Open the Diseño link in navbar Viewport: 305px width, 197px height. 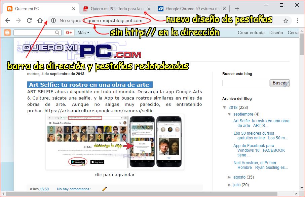click(x=276, y=32)
